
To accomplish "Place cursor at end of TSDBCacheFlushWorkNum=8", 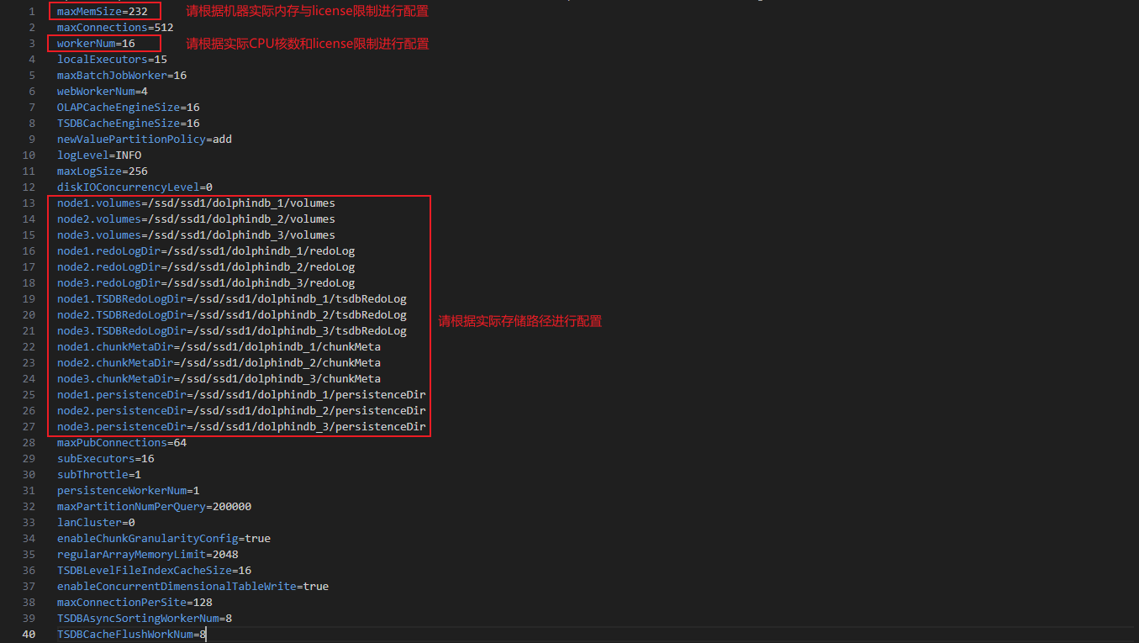I will [x=206, y=635].
